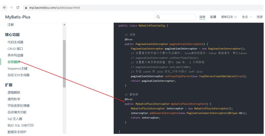Click the MyBatis-Plus site title
Viewport: 265px width, 136px height.
[18, 17]
